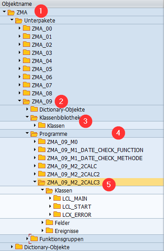Click the ZMA_06 folder icon

(27, 76)
